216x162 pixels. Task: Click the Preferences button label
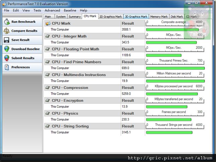(x=20, y=67)
